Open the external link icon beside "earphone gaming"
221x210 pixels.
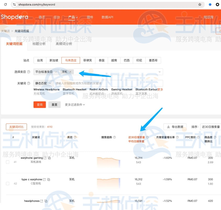pos(45,158)
